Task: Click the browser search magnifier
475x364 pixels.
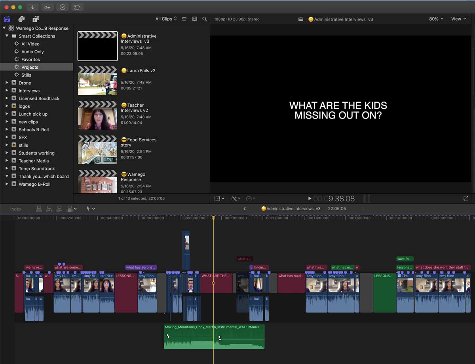Action: [205, 19]
